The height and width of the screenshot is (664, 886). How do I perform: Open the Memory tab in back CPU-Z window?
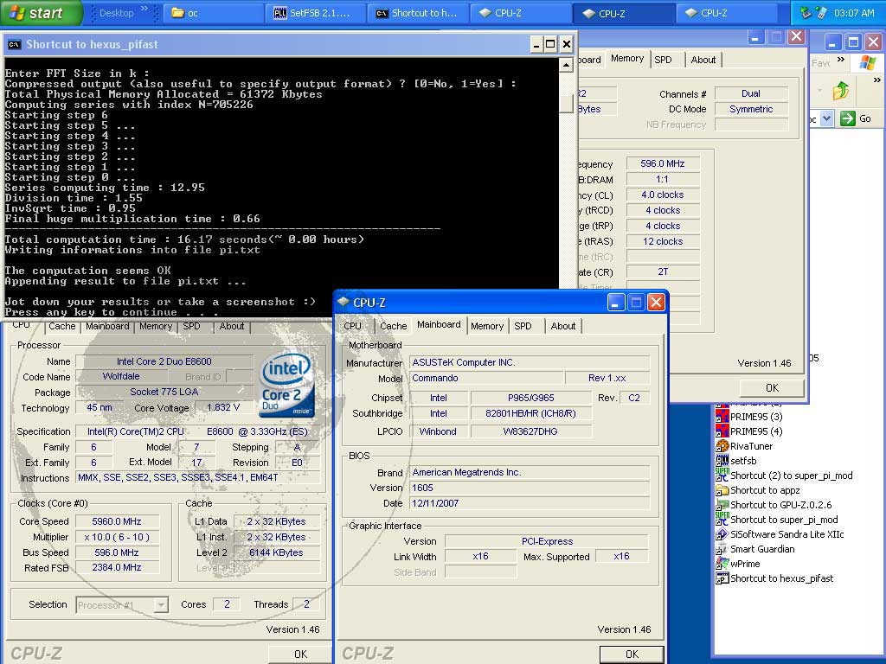tap(627, 59)
